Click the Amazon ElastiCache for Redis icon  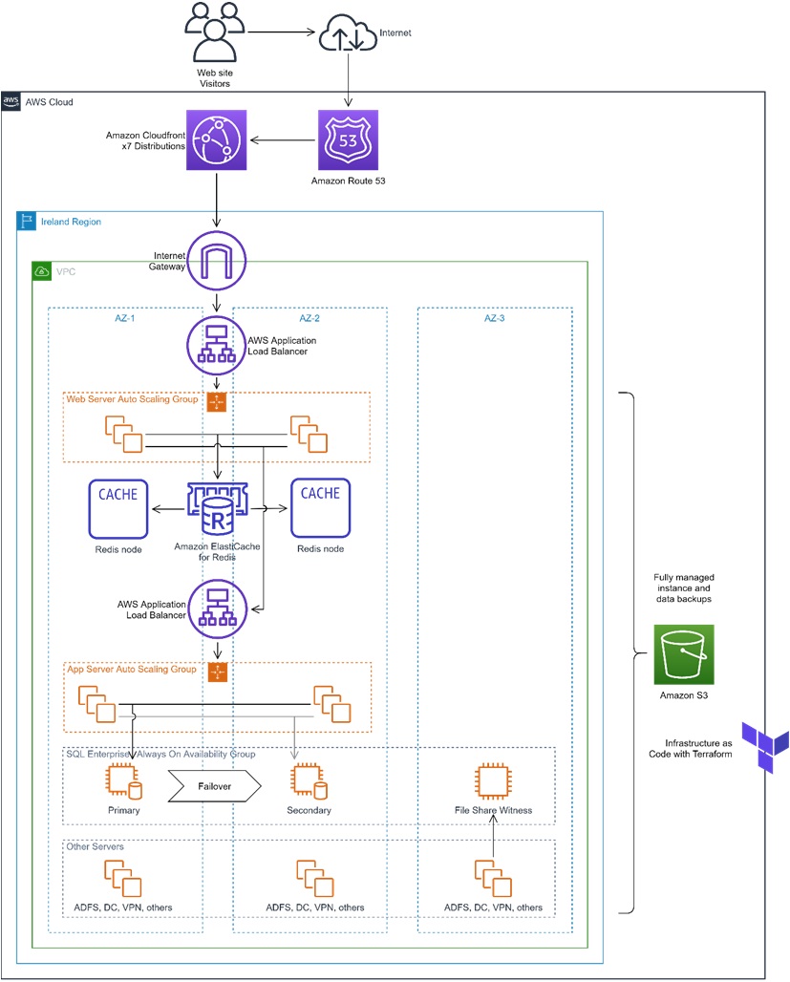click(218, 508)
